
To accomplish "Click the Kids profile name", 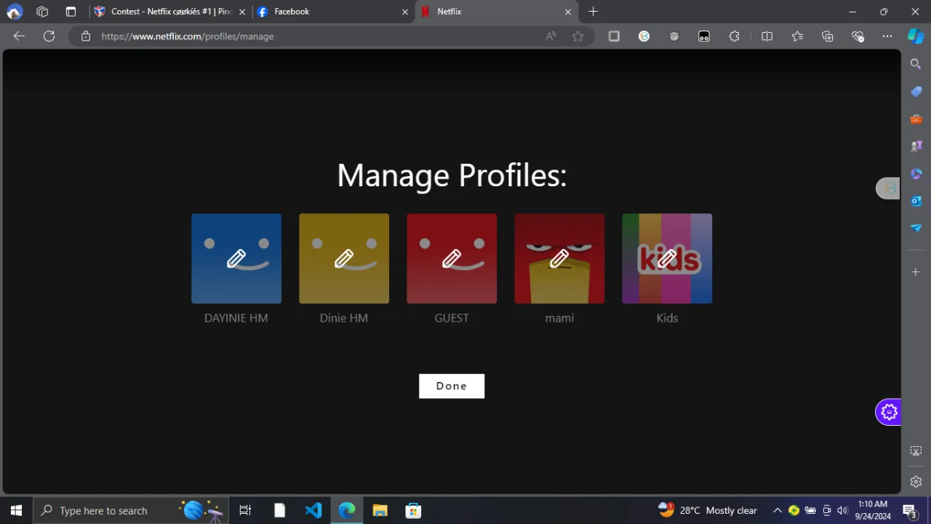I will pos(667,318).
